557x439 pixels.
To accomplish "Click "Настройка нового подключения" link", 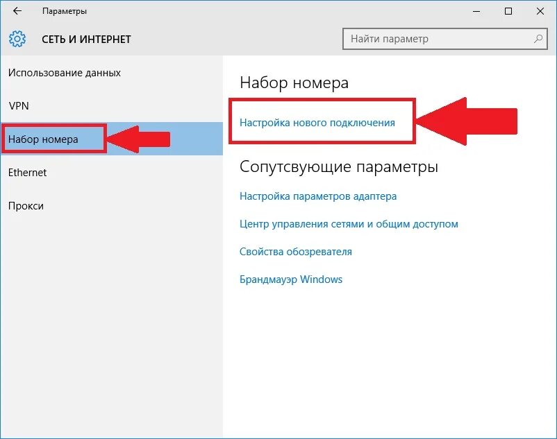I will [317, 123].
